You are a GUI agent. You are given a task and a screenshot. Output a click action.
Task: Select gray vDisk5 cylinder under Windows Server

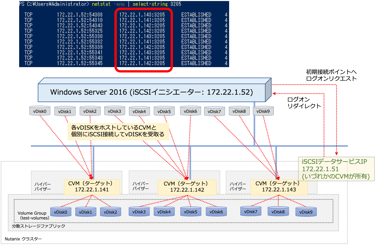point(164,111)
